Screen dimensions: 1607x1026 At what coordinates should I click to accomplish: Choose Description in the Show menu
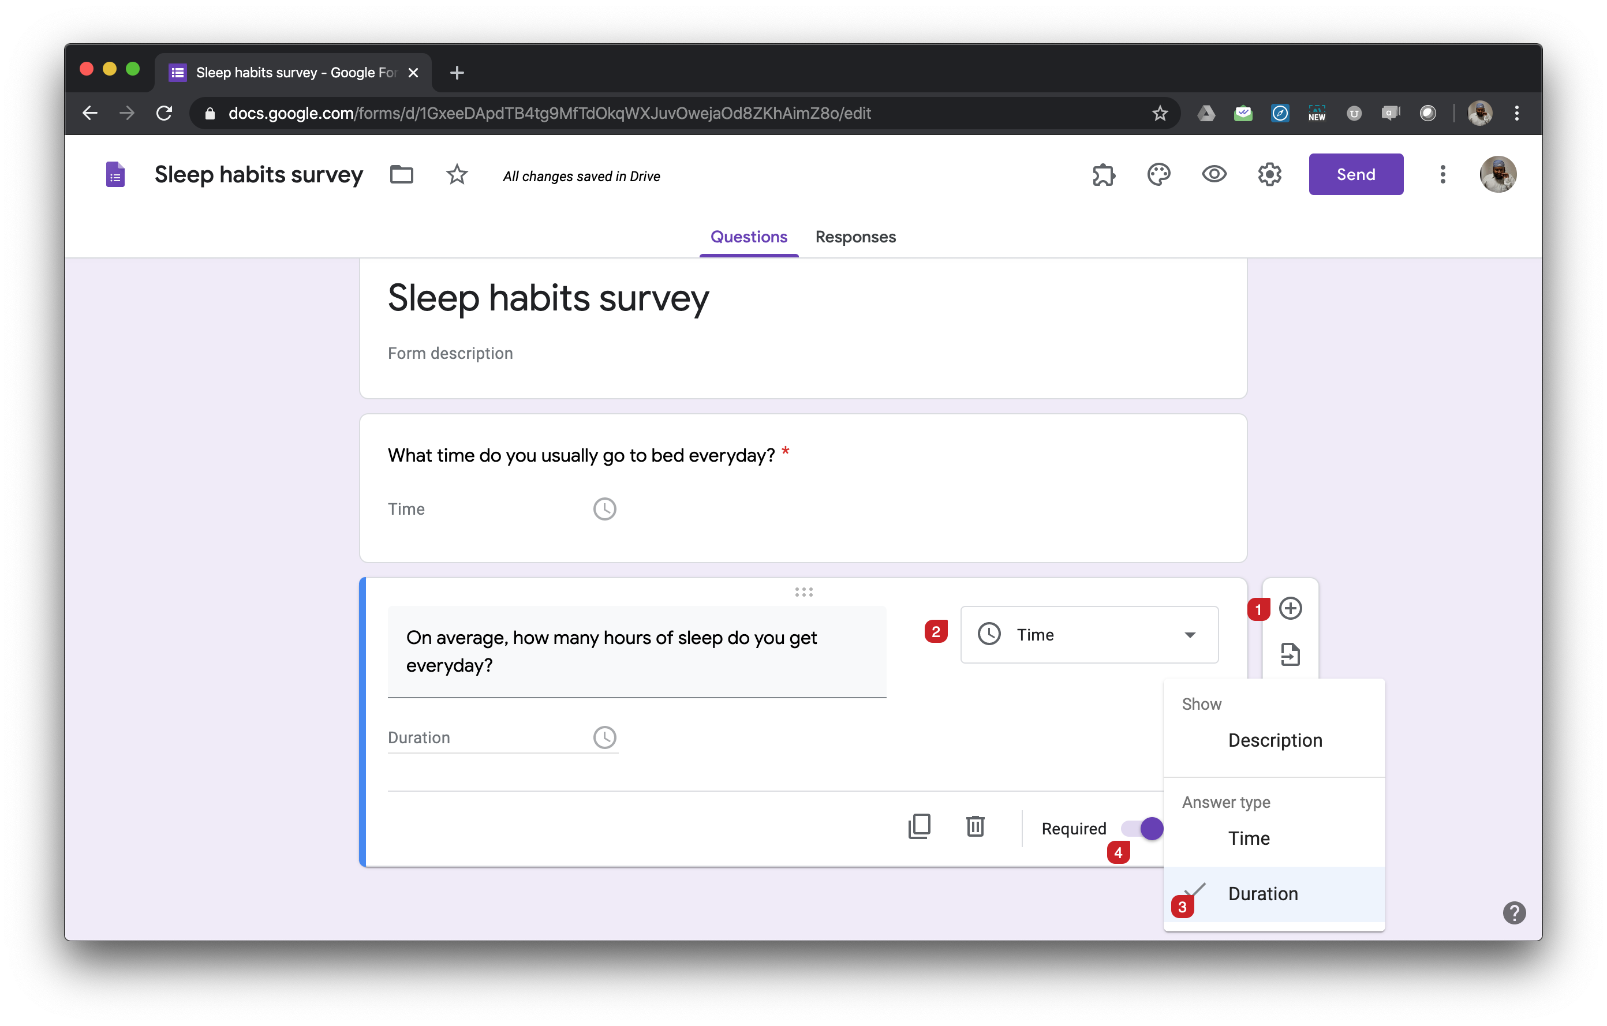tap(1275, 740)
